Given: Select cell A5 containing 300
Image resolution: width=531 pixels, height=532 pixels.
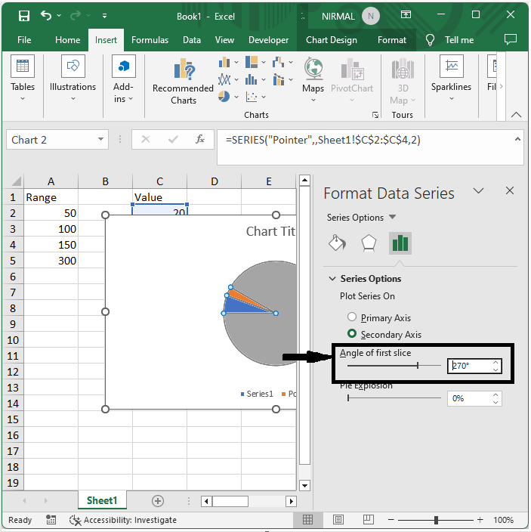Looking at the screenshot, I should pos(51,261).
